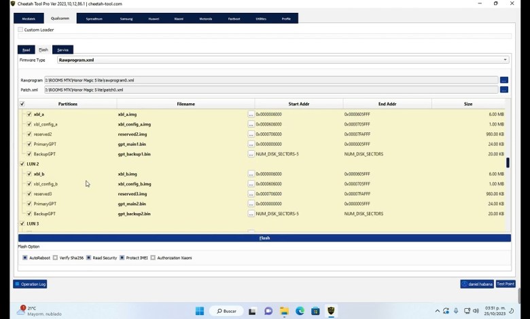Image resolution: width=530 pixels, height=319 pixels.
Task: Uncheck the xbl_b partition
Action: tap(29, 174)
